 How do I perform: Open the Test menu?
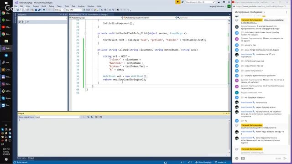[73, 6]
